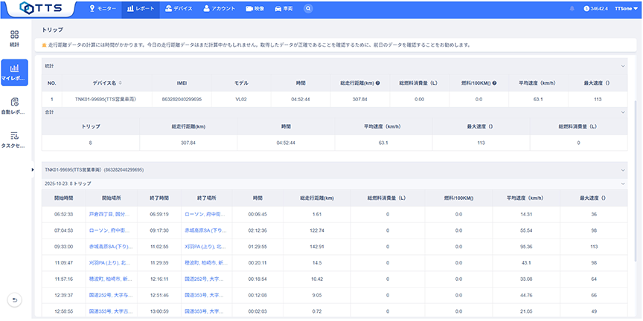Open 赤城高原SA(下り) start location link at 09:33:00

109,245
